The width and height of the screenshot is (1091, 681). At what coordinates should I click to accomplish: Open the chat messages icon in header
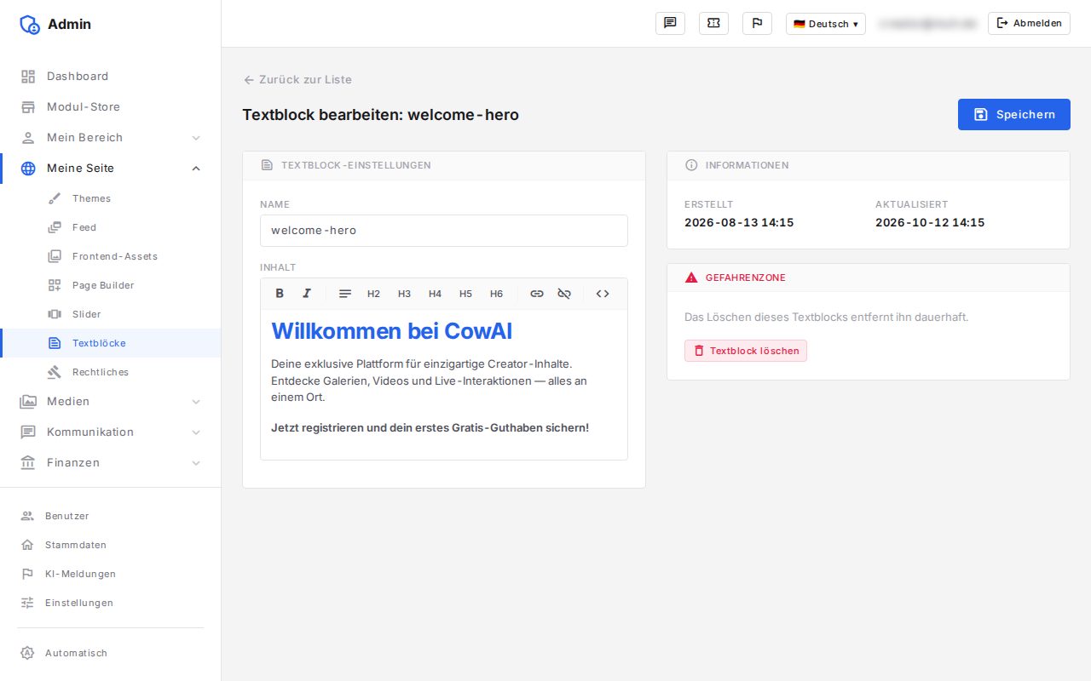coord(670,23)
